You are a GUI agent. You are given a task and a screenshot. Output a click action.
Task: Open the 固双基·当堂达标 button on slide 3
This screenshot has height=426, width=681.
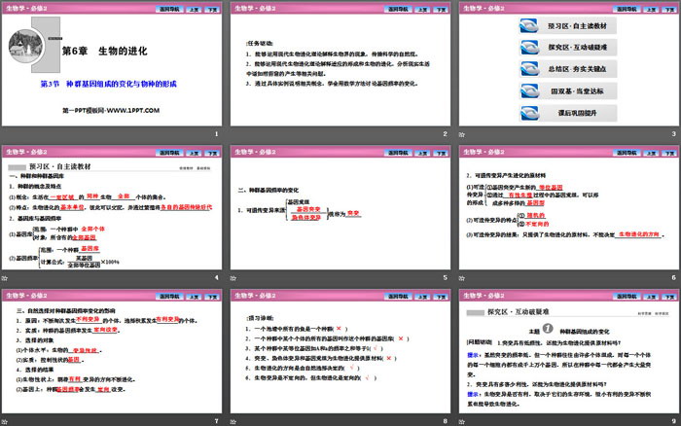568,90
